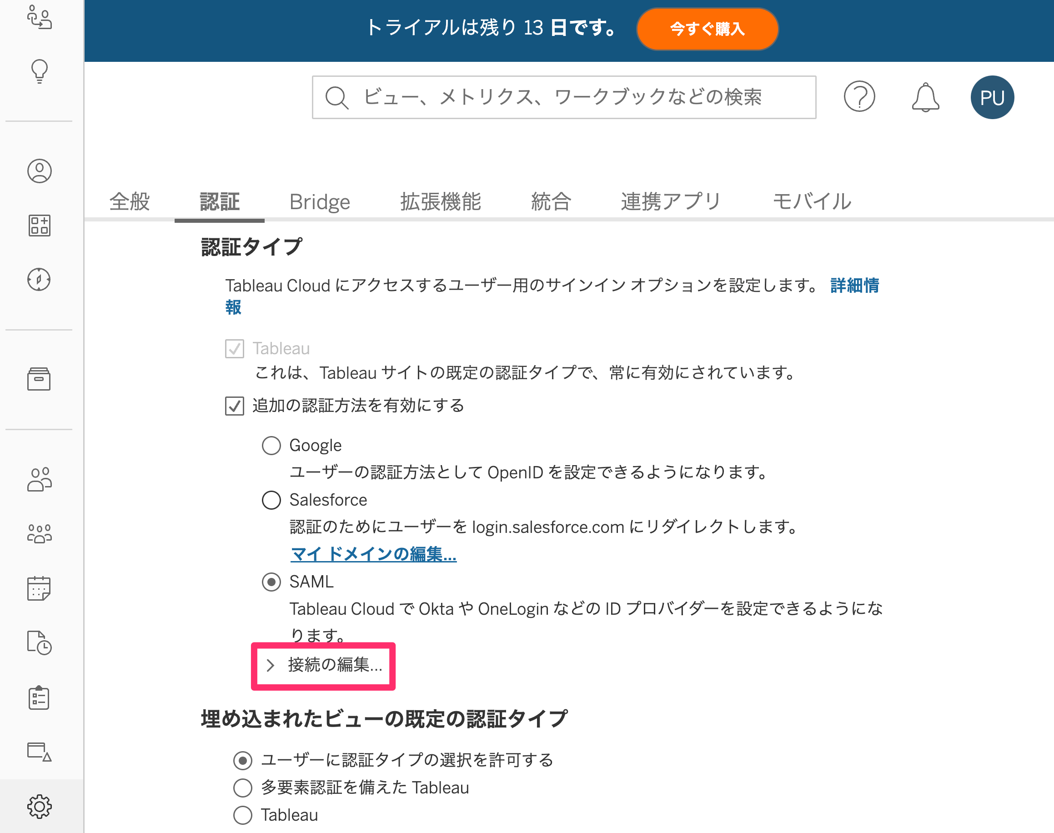Image resolution: width=1054 pixels, height=833 pixels.
Task: Open the help question mark icon
Action: tap(859, 96)
